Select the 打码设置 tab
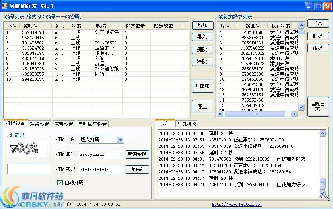The image size is (333, 209). coord(16,123)
